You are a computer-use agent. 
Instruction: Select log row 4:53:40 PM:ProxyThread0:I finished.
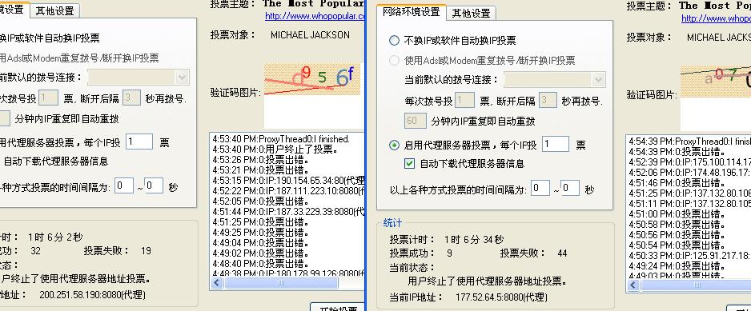point(281,139)
